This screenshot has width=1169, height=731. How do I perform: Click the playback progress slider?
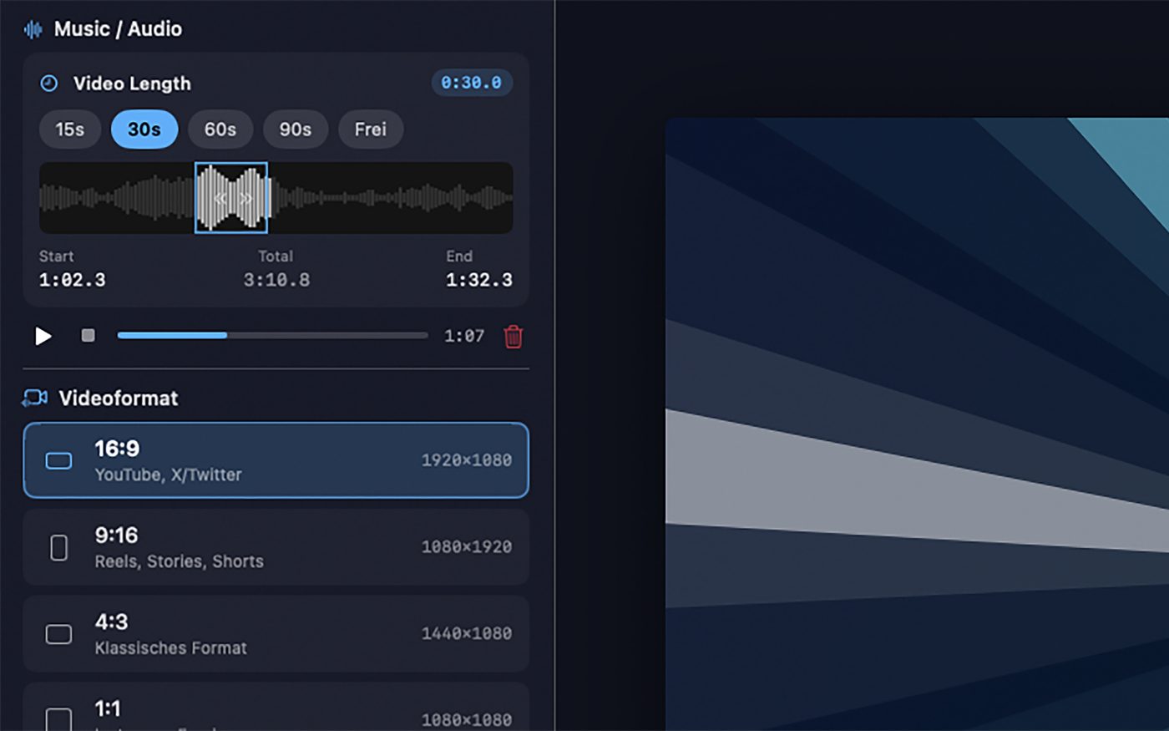[271, 334]
